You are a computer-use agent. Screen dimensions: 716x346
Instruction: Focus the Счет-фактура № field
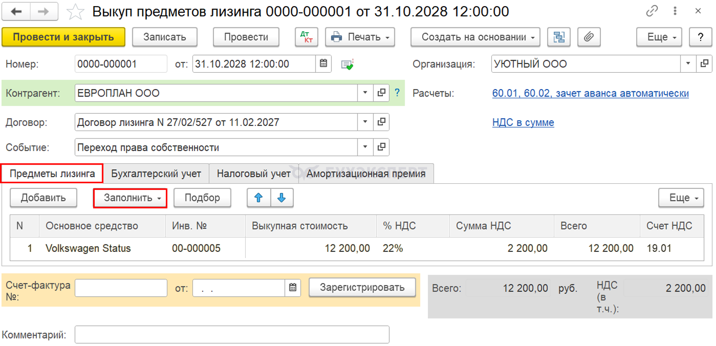pos(121,287)
